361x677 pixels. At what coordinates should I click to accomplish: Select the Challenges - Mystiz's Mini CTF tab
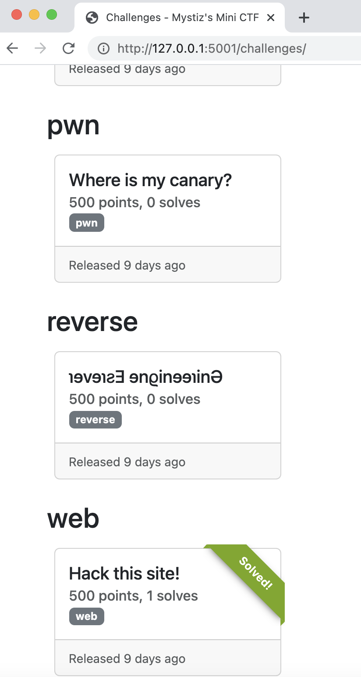[x=180, y=18]
